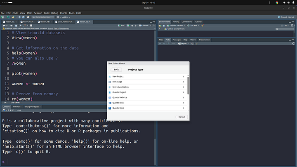The height and width of the screenshot is (167, 297).
Task: Click the Go to next section down arrow
Action: click(136, 26)
